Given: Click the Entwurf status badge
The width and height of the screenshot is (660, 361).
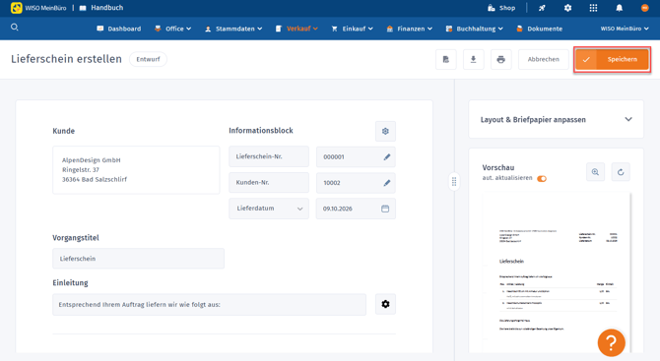Looking at the screenshot, I should pyautogui.click(x=148, y=59).
